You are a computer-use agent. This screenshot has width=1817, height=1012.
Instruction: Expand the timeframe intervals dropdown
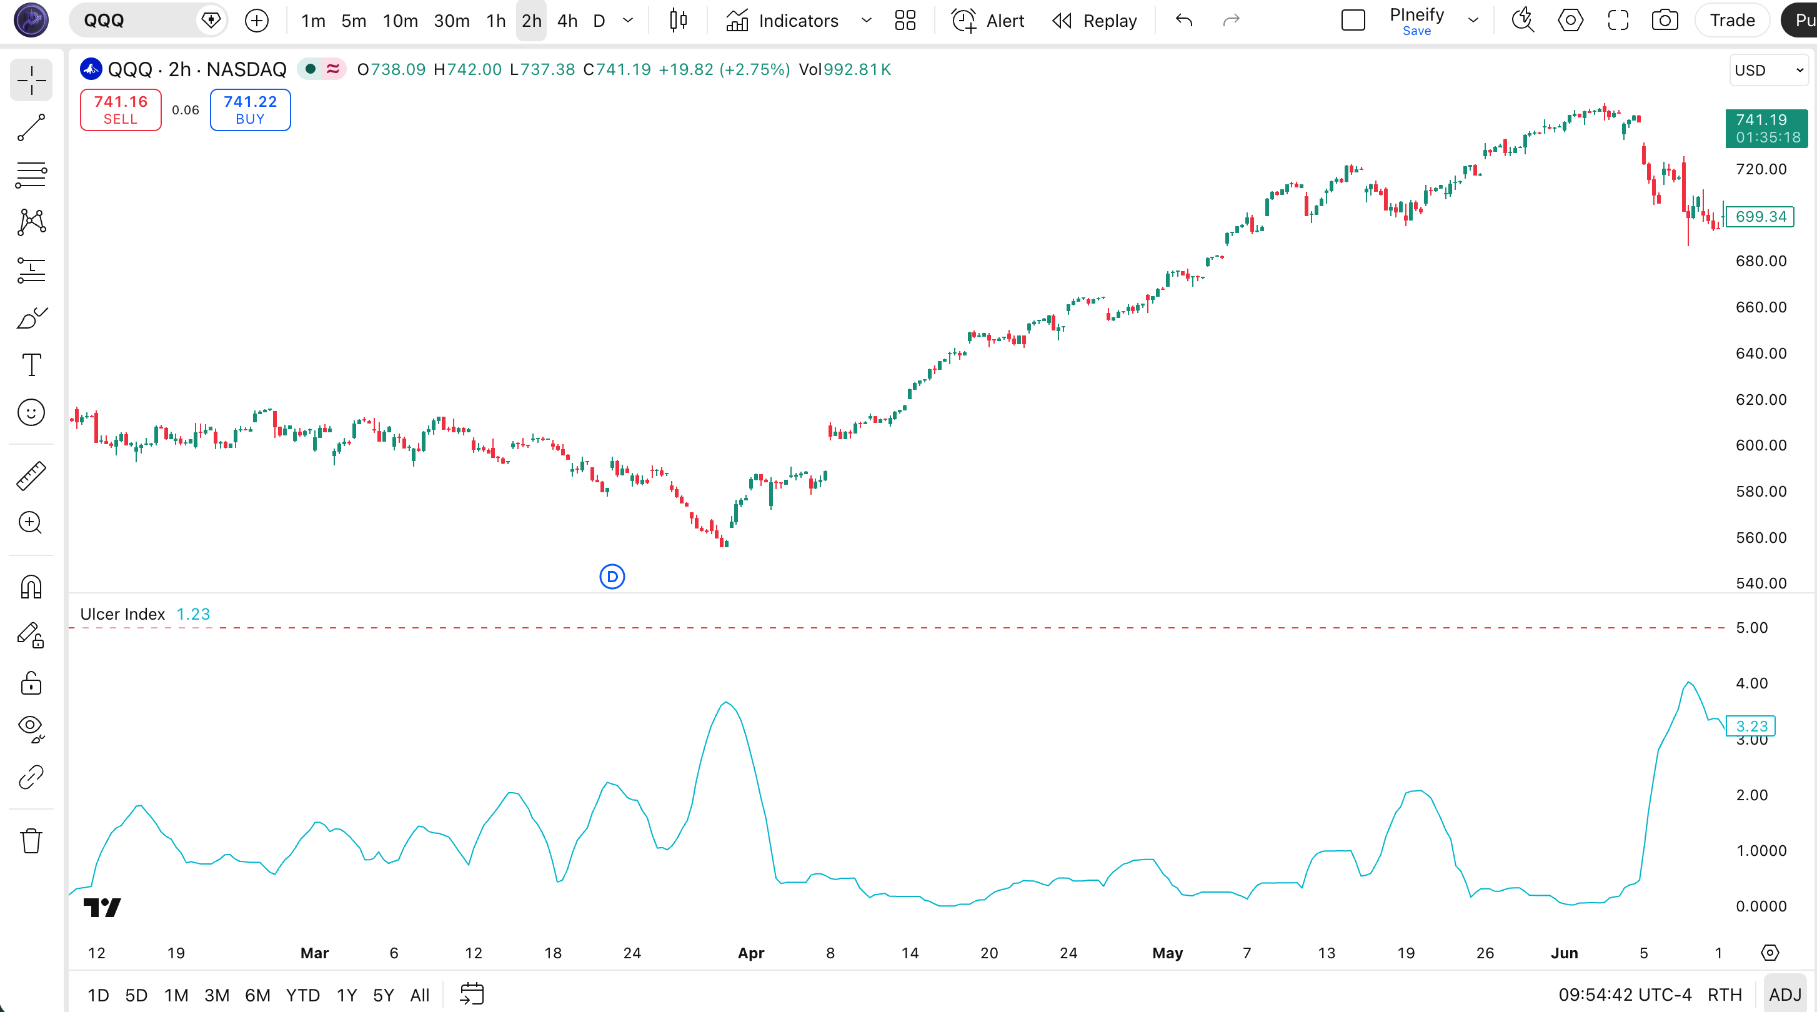click(628, 21)
